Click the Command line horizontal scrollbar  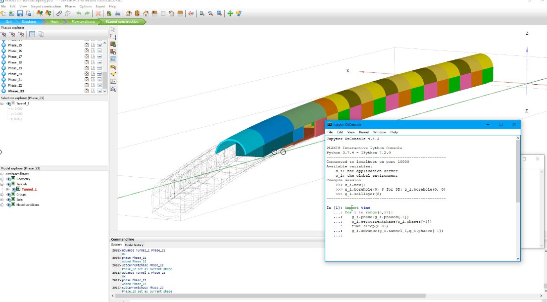tap(270, 296)
